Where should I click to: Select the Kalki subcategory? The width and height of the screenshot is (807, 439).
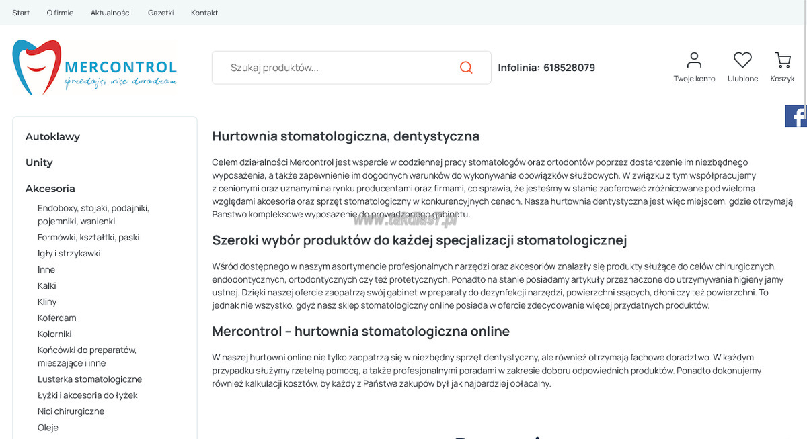coord(47,286)
